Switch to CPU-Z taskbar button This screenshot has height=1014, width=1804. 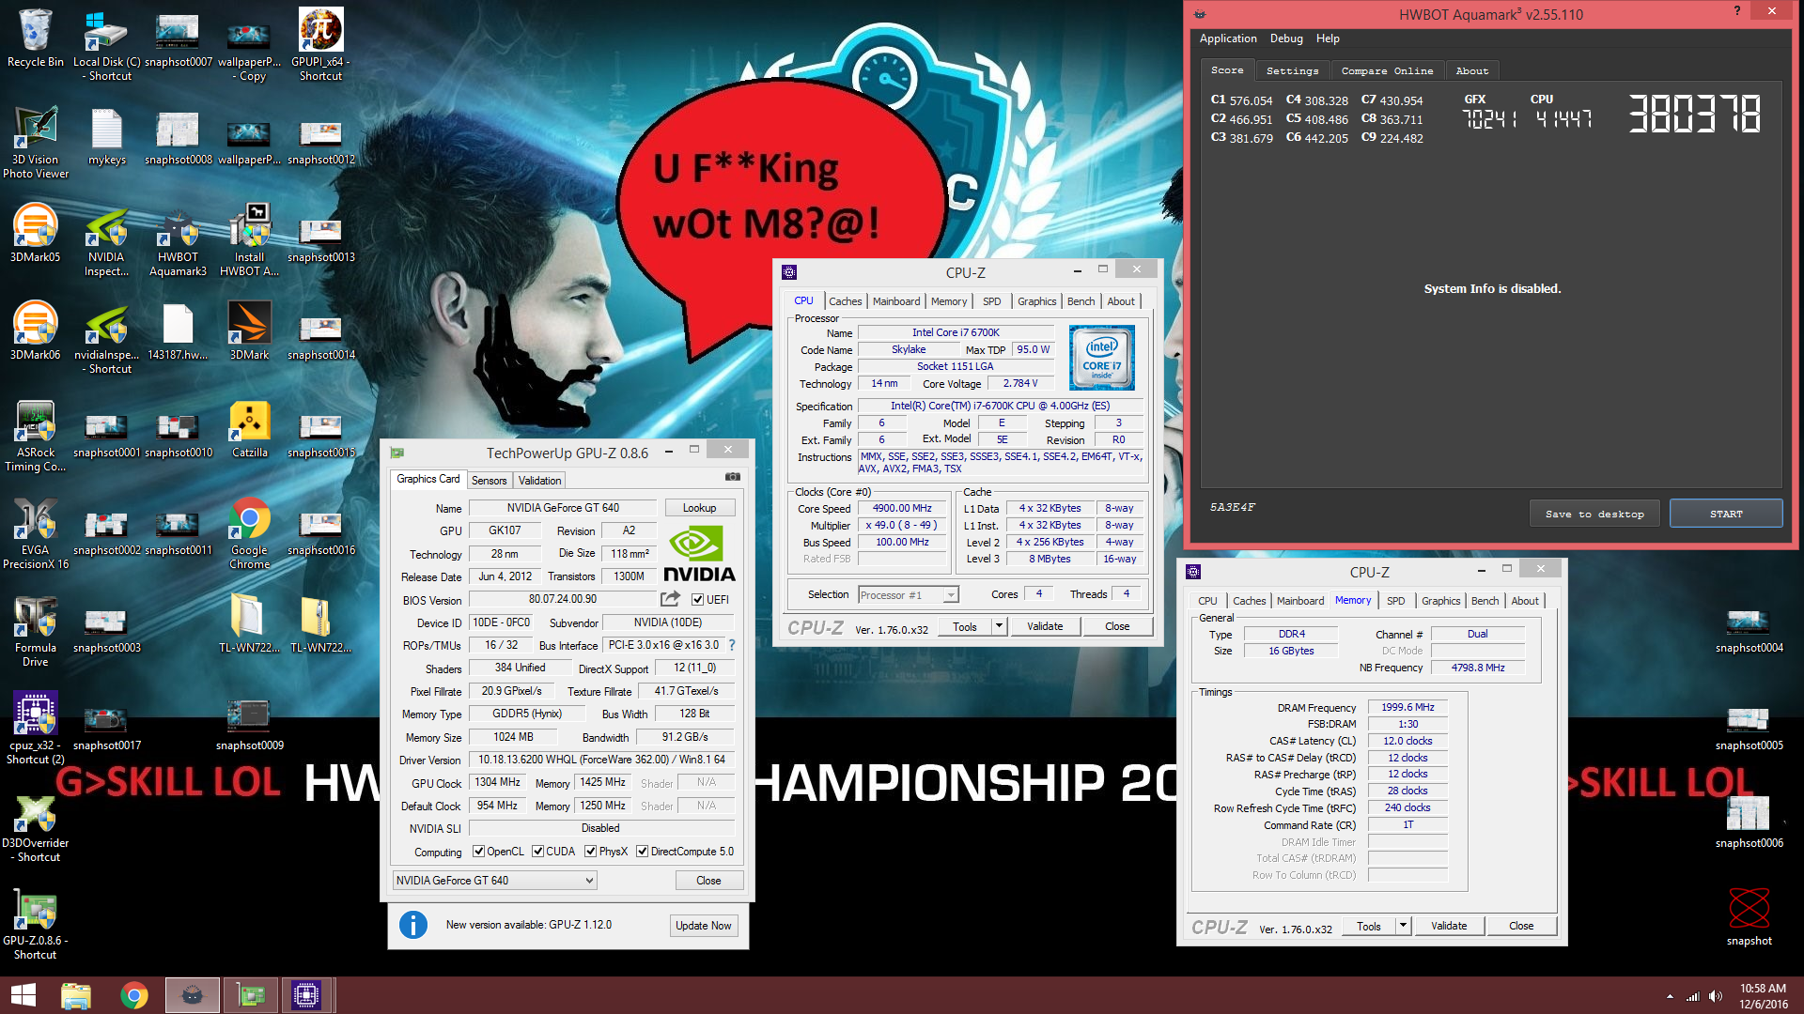pos(306,995)
